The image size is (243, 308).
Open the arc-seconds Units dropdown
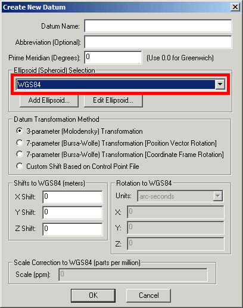(180, 196)
